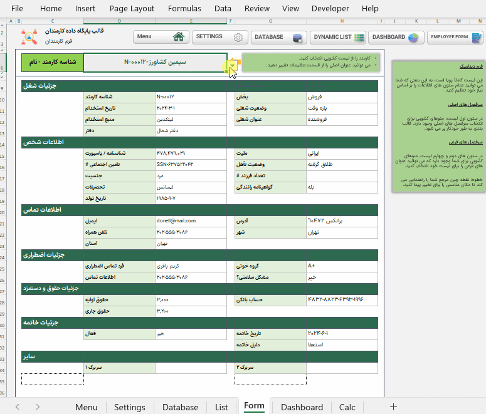
Task: Click the EMPLOYEE FORM navigation button
Action: pos(455,38)
